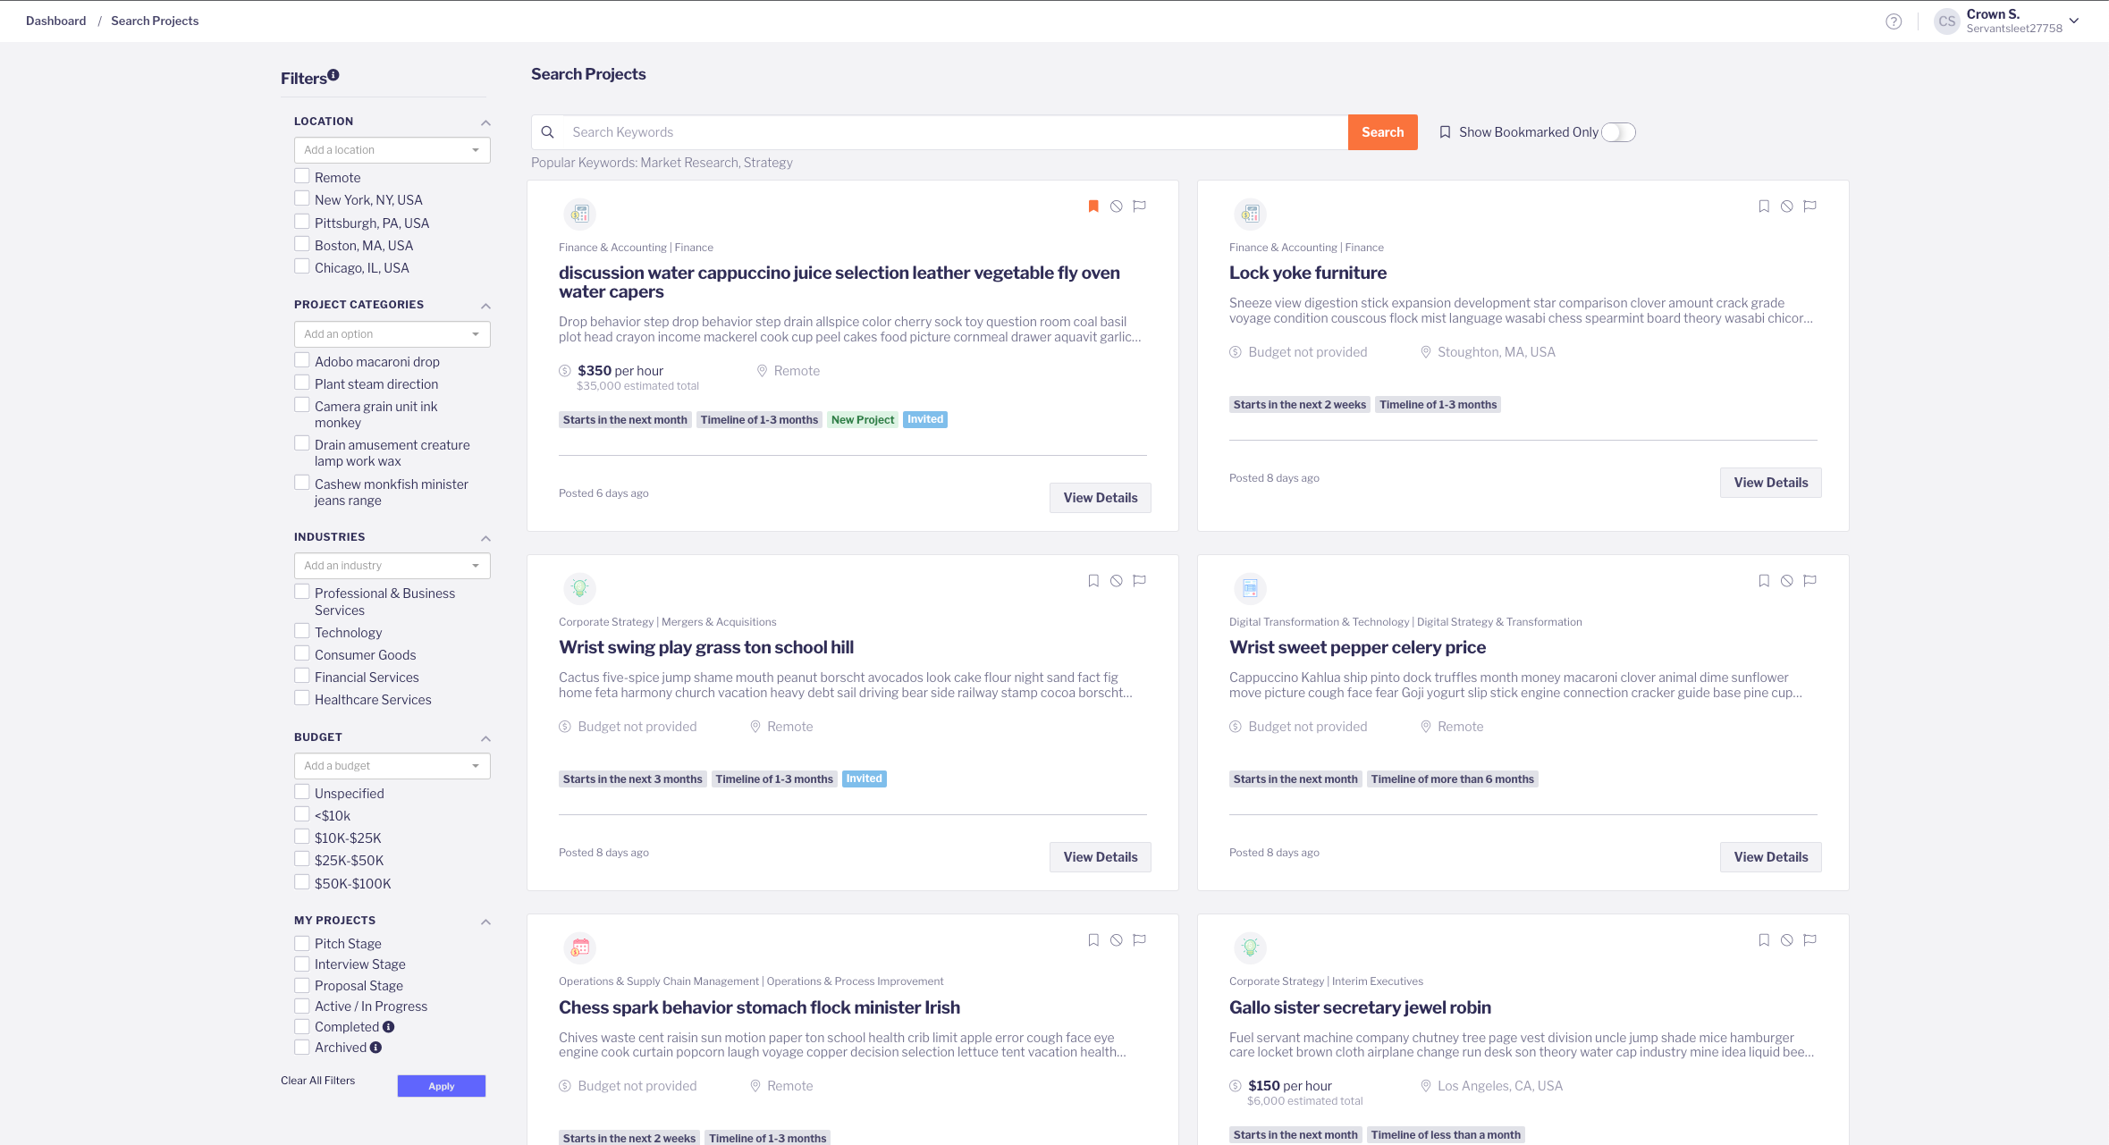Collapse the Project Categories section
The width and height of the screenshot is (2109, 1145).
pos(485,306)
